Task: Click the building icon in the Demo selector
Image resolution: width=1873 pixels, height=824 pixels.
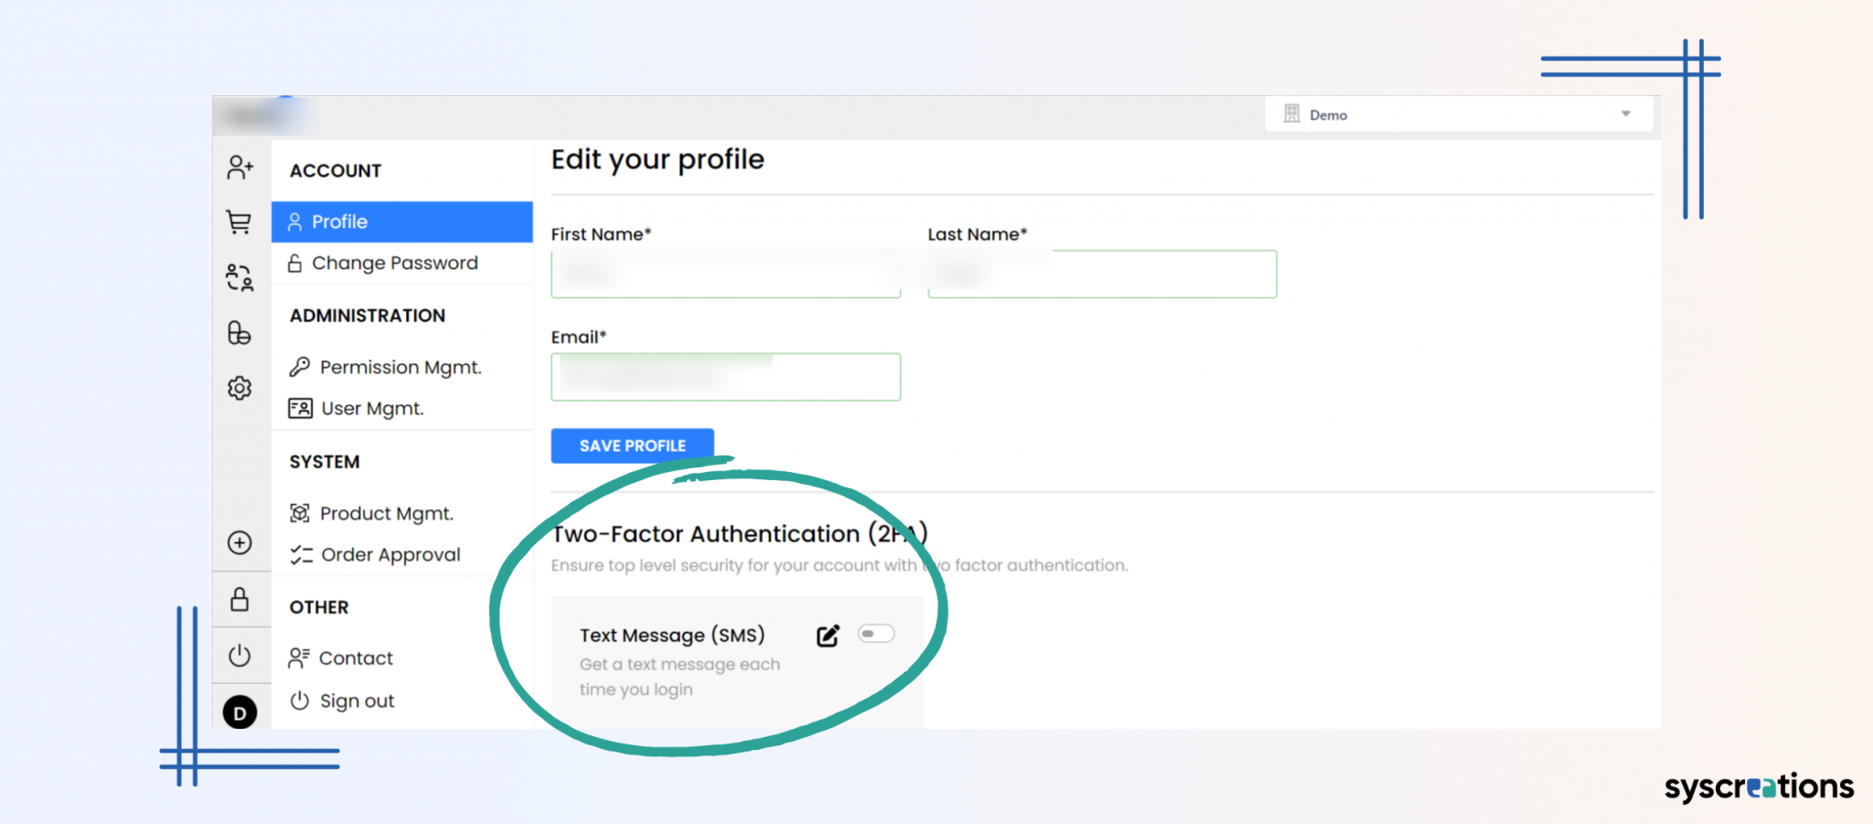Action: [x=1292, y=113]
